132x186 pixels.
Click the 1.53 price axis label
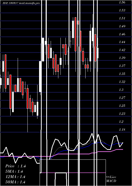(122, 10)
